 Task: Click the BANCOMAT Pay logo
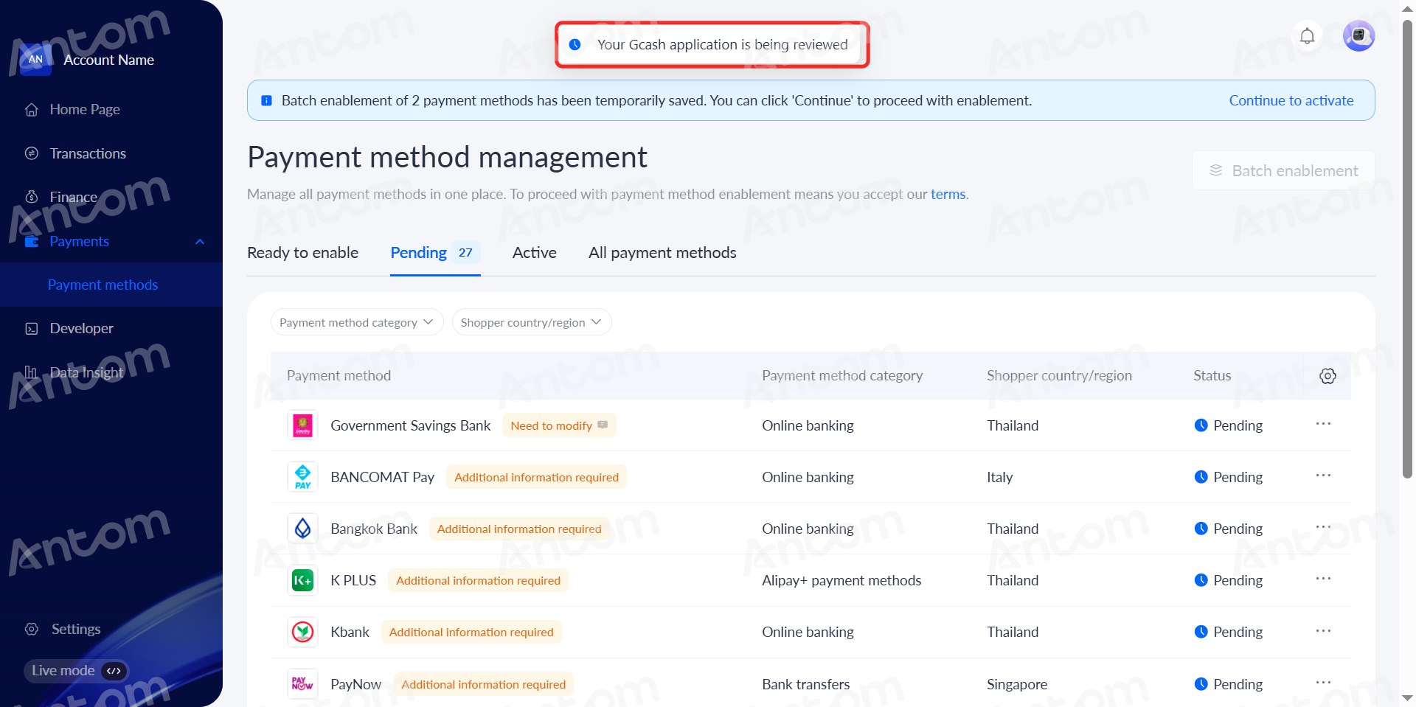pos(302,477)
